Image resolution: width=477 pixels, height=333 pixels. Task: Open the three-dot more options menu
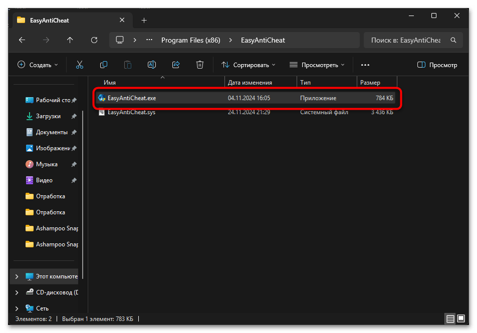click(x=365, y=65)
